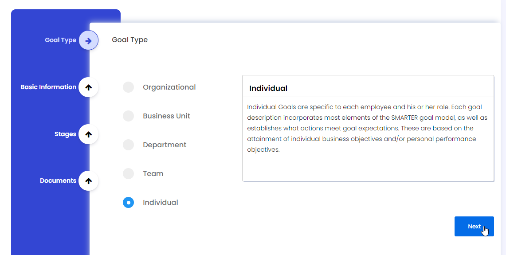
Task: Click the Basic Information up-arrow icon
Action: (x=88, y=87)
